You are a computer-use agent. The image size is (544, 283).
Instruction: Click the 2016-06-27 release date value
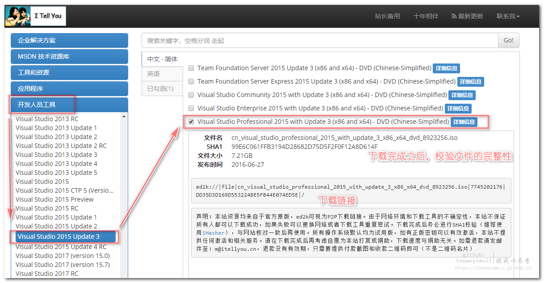tap(247, 165)
